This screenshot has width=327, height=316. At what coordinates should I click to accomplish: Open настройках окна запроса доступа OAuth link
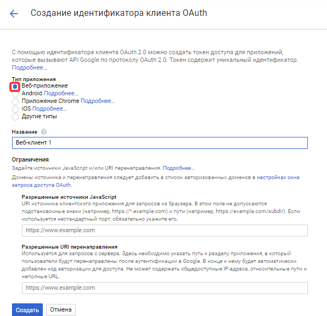156,181
